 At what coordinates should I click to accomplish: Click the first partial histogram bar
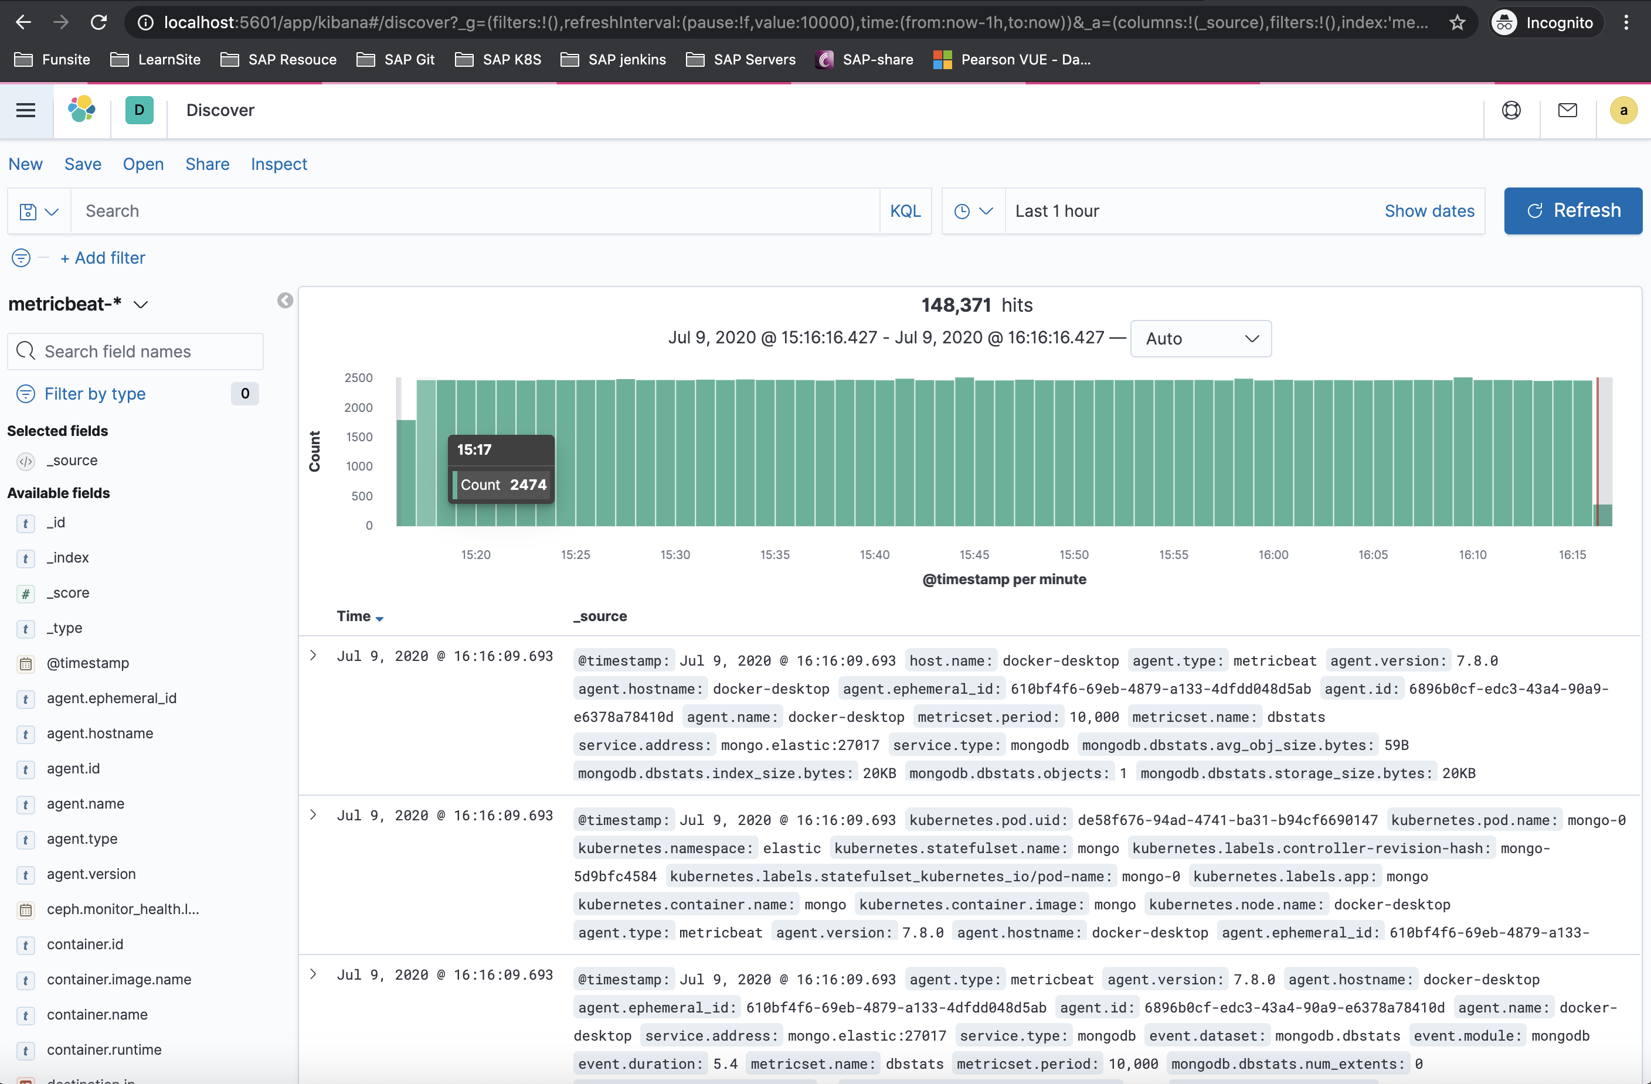(406, 473)
